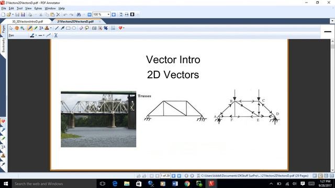Screen dimensions: 335x188
Task: Open the Tool menu
Action: (20, 8)
